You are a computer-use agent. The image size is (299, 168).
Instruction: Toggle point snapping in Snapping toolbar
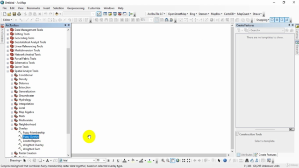click(x=272, y=20)
